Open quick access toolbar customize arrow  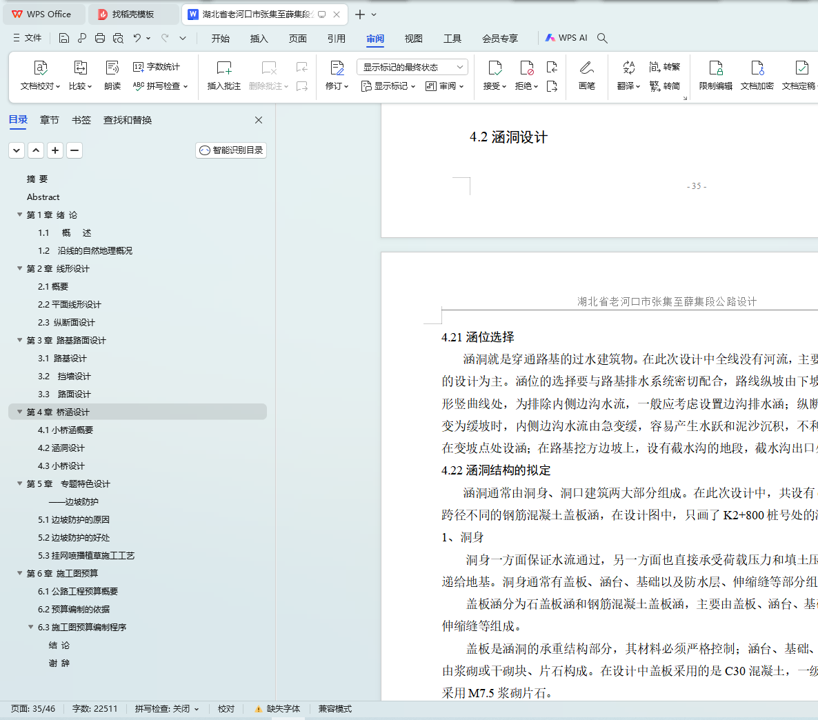coord(183,38)
